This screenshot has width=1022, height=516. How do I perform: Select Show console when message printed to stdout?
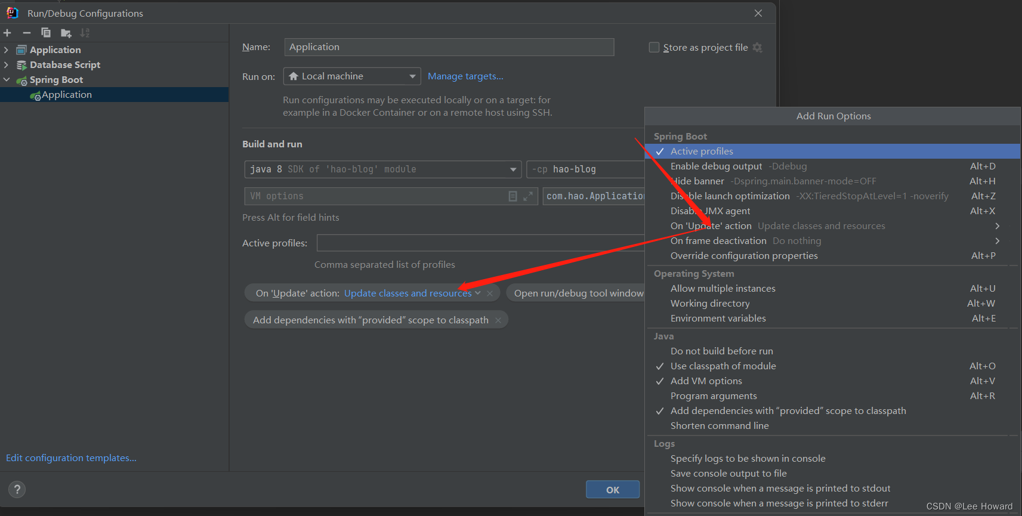(x=833, y=489)
